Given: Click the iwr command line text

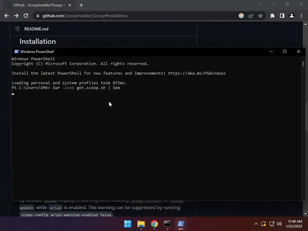Looking at the screenshot, I should [86, 88].
